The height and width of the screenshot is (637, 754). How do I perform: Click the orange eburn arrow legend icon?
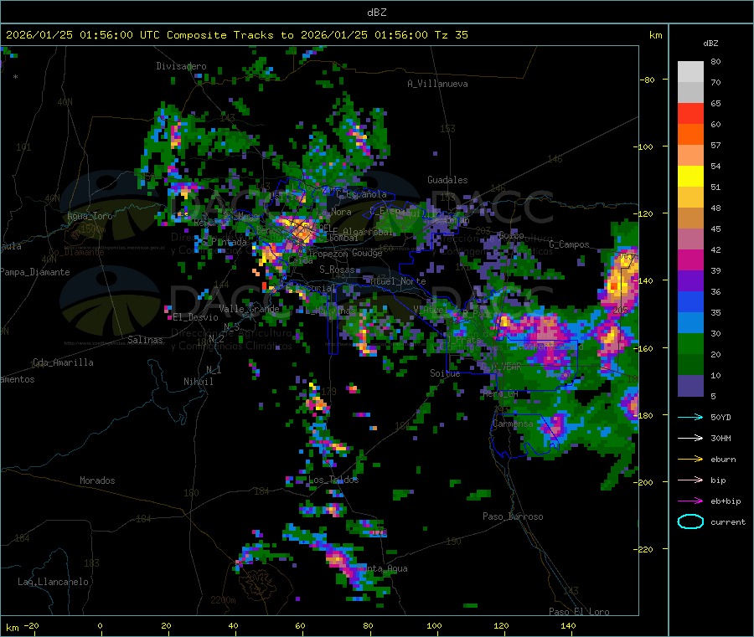click(x=690, y=460)
